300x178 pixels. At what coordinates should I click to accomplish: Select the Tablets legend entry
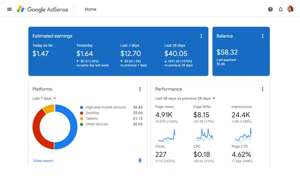[92, 119]
